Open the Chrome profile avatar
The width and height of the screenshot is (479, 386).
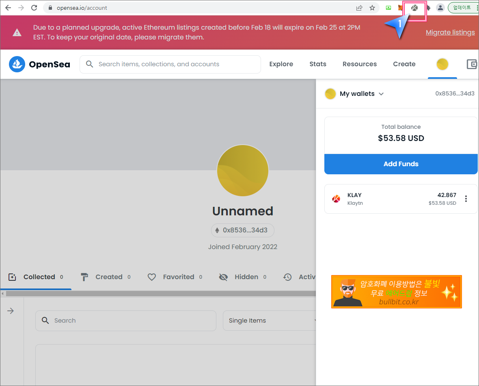coord(440,8)
